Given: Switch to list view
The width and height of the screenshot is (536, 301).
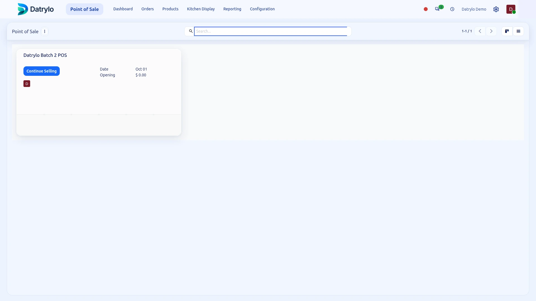Looking at the screenshot, I should (x=518, y=31).
